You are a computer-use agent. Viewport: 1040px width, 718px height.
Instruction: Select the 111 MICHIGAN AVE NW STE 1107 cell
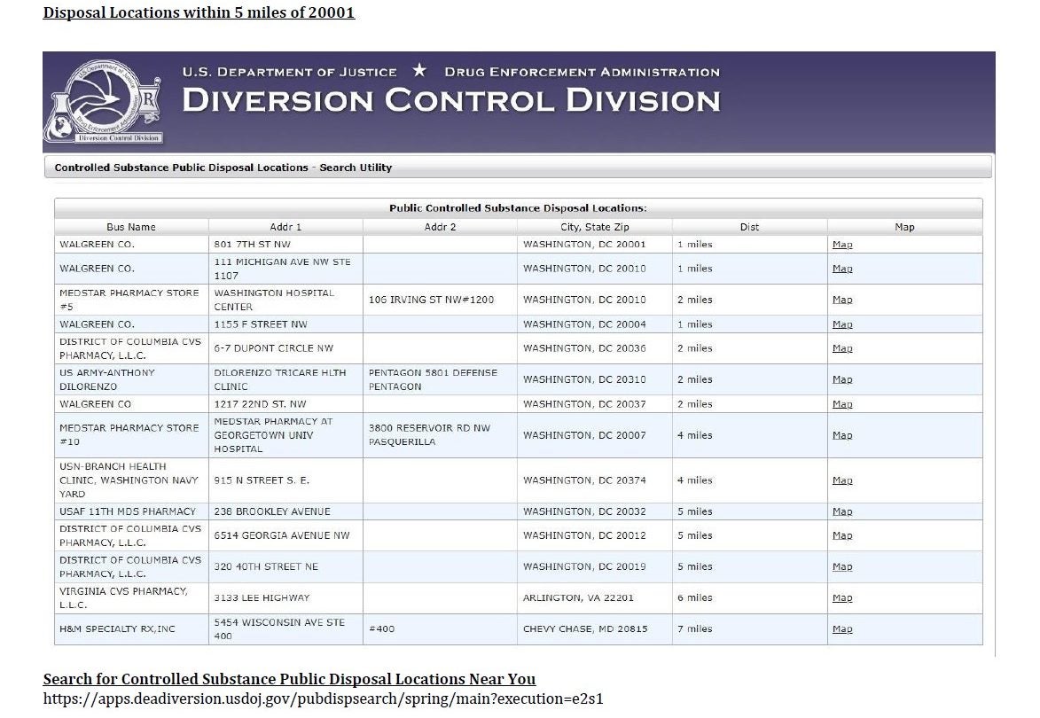[x=285, y=269]
